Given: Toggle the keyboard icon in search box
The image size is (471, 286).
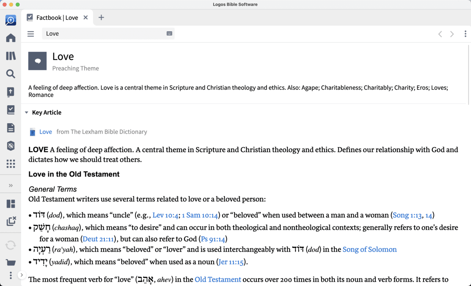Looking at the screenshot, I should pos(169,34).
